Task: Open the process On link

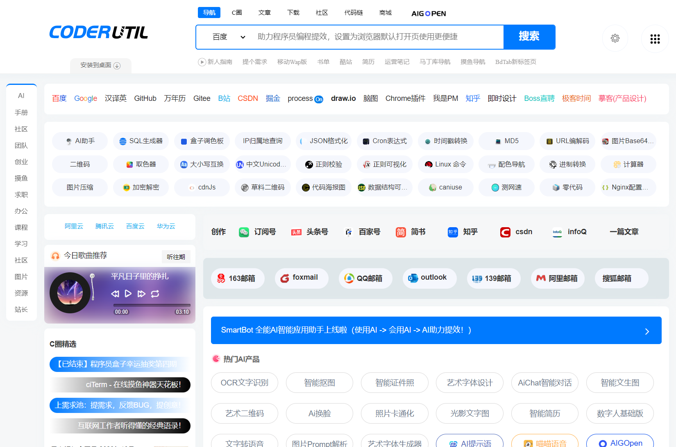Action: point(305,98)
